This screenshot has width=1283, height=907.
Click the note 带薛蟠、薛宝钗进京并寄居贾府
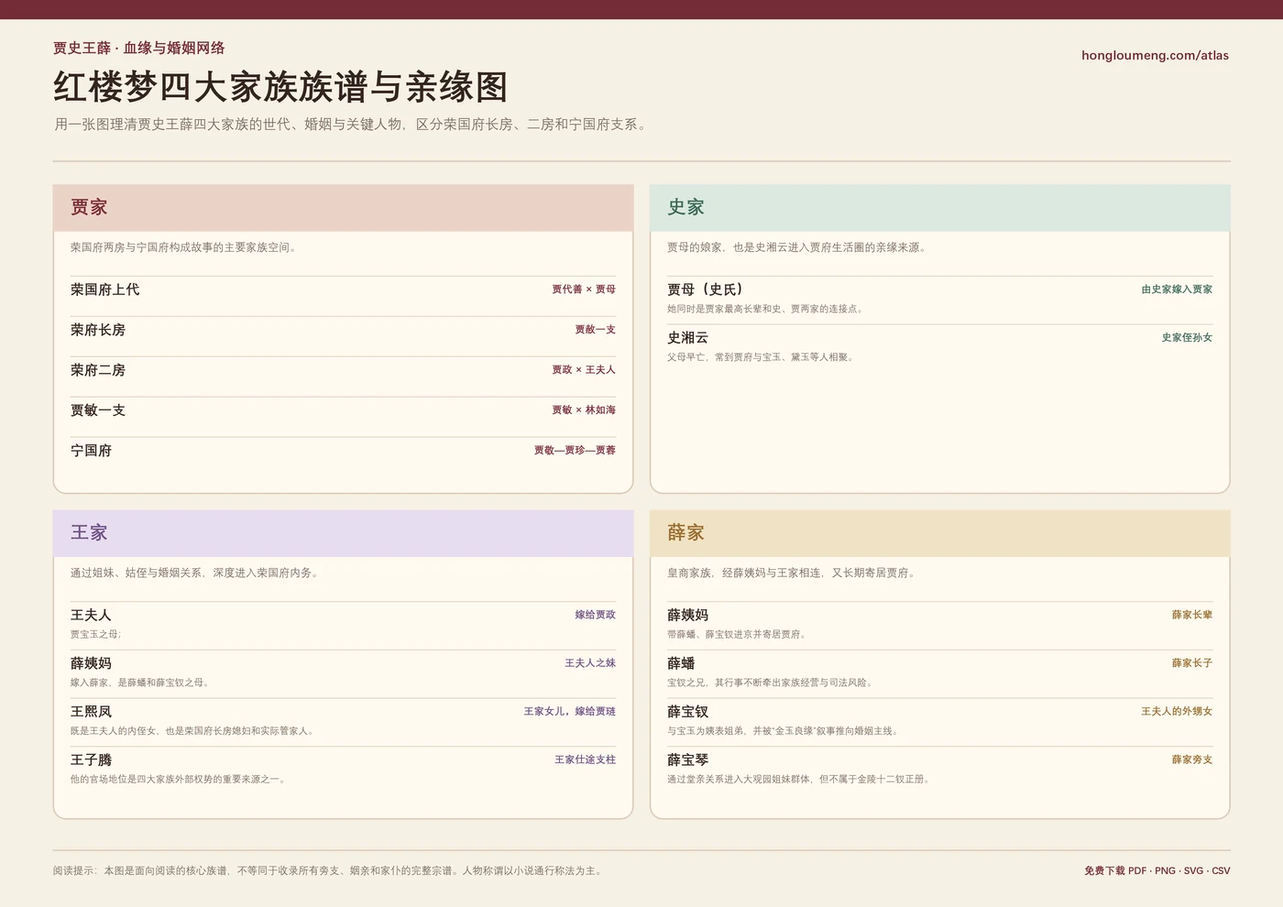738,634
